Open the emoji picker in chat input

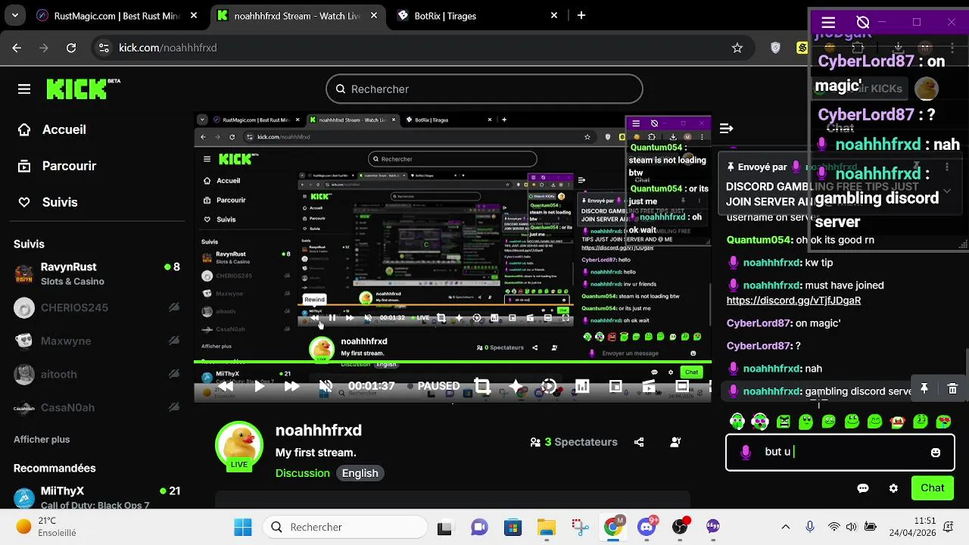pyautogui.click(x=936, y=453)
